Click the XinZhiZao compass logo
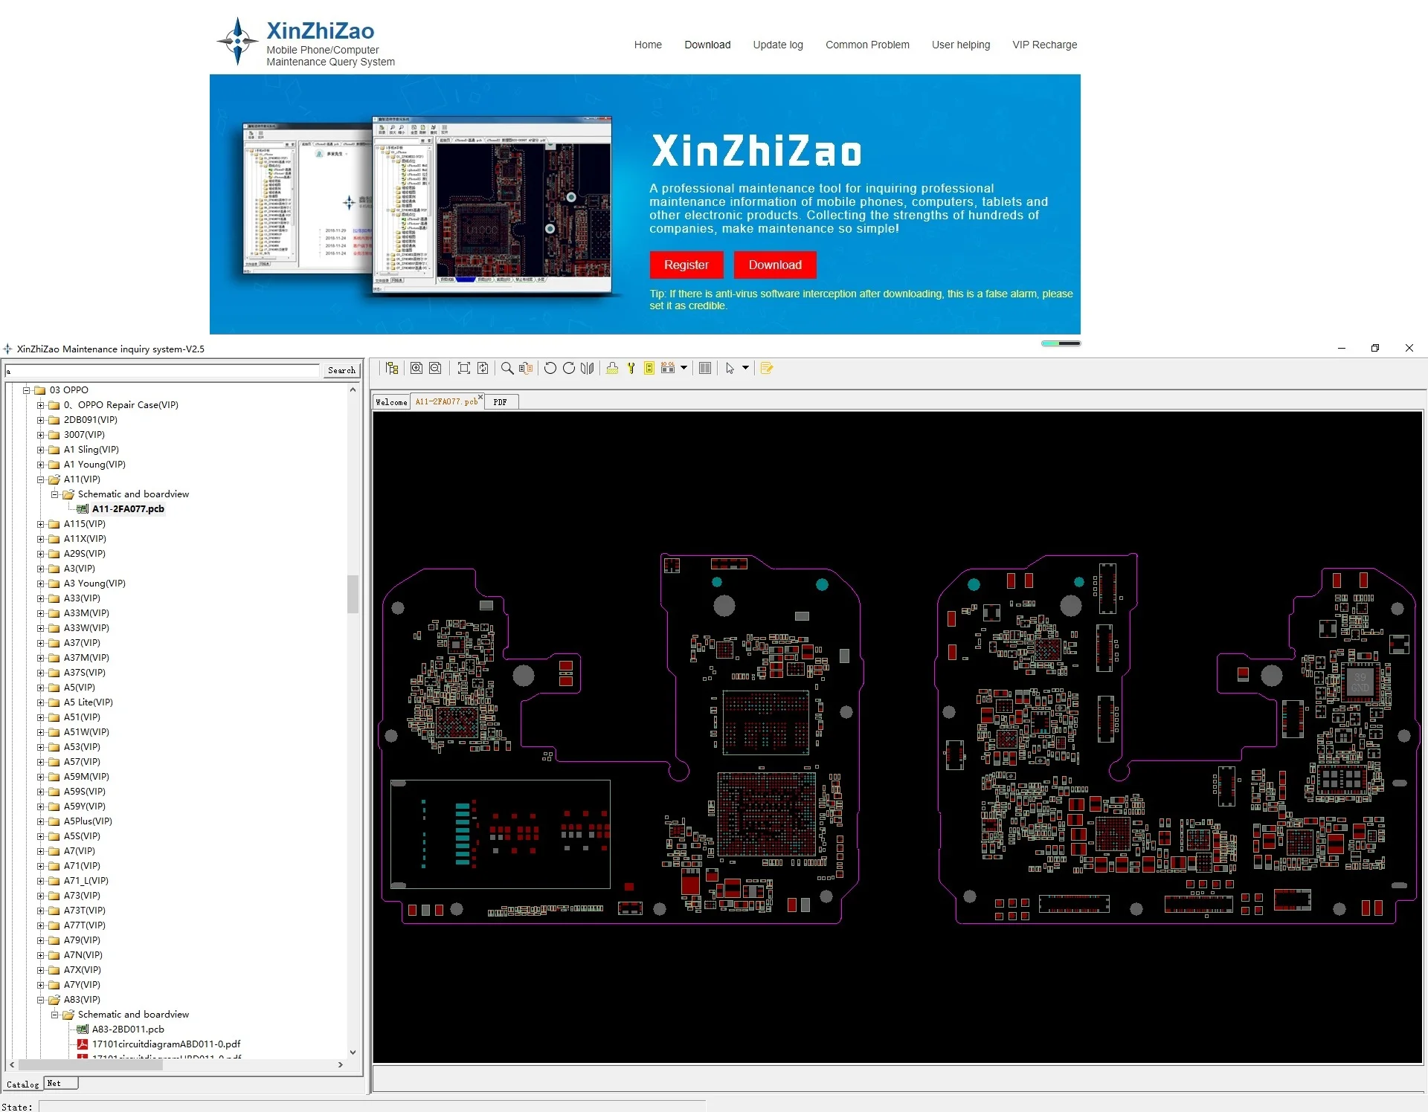This screenshot has height=1112, width=1428. point(237,41)
